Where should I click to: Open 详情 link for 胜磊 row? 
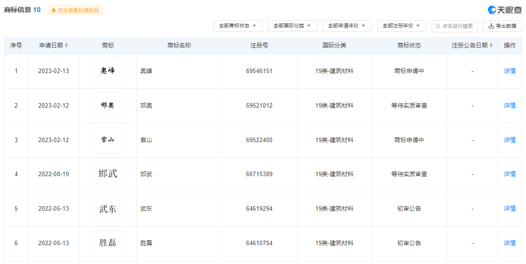[x=509, y=243]
